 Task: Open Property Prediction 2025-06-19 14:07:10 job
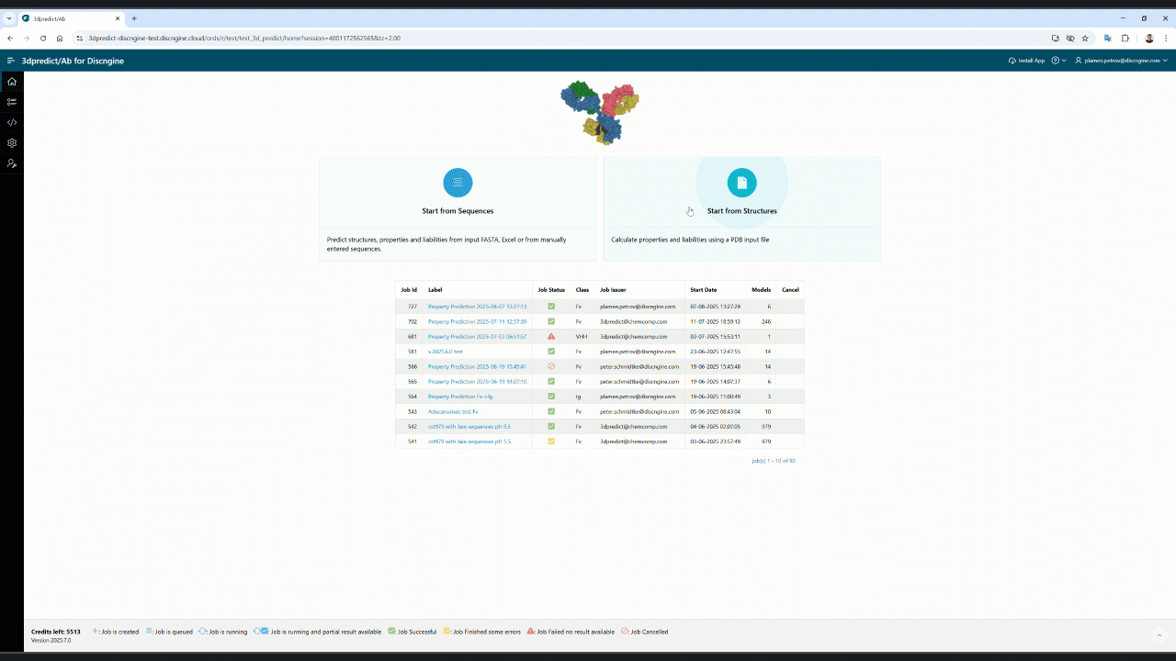click(x=477, y=381)
